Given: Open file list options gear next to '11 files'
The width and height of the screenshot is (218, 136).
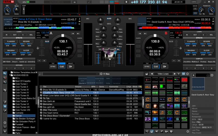Looking at the screenshot, I should pos(101,74).
